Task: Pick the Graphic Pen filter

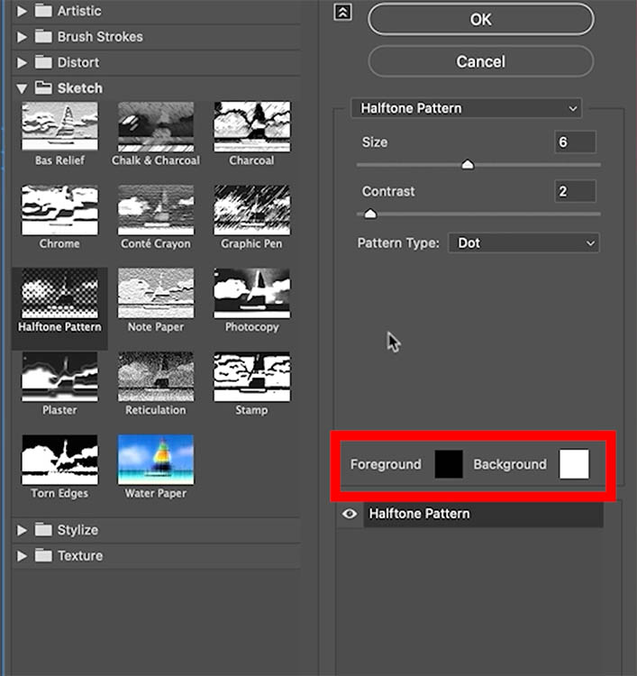Action: tap(251, 210)
